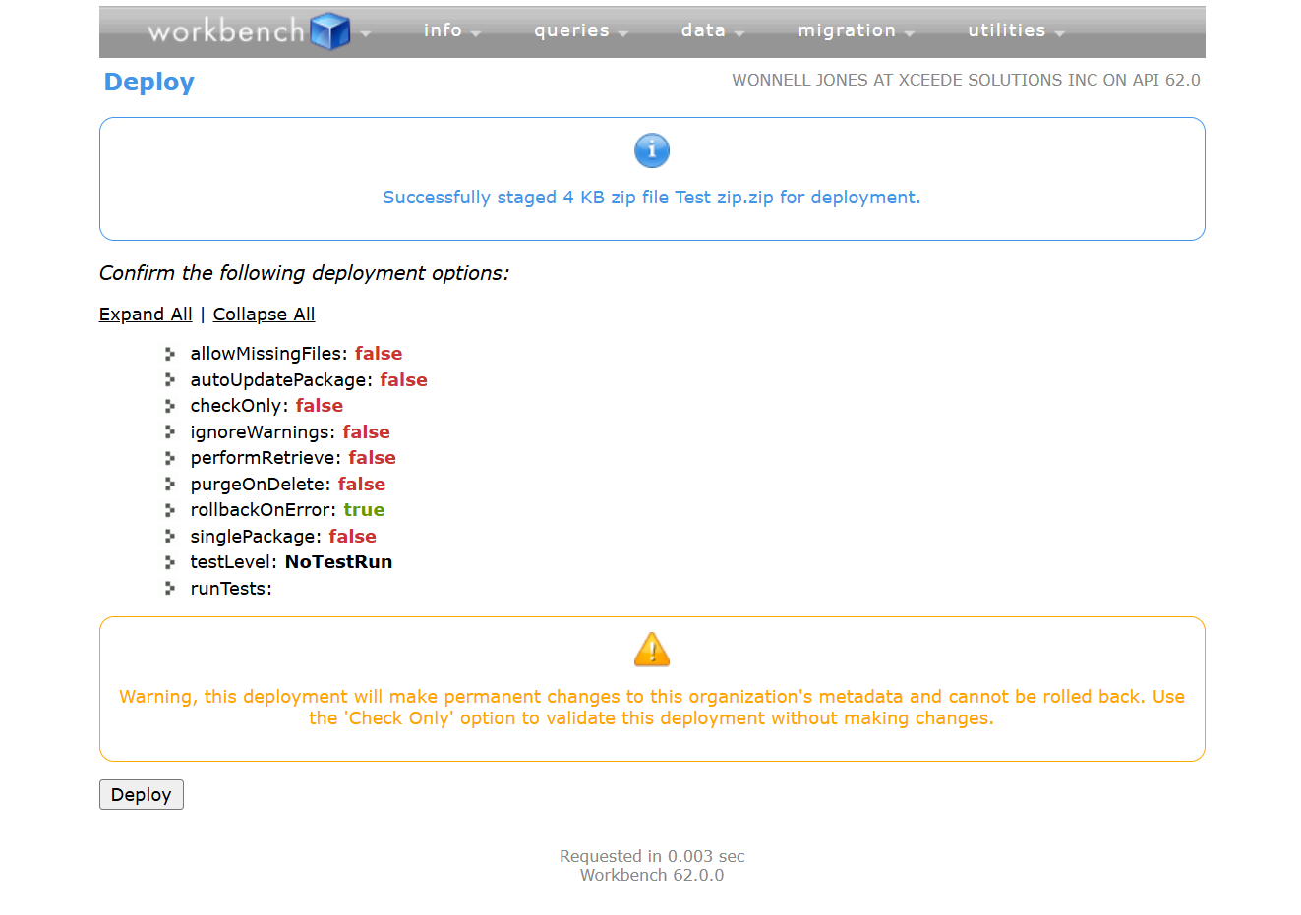The height and width of the screenshot is (915, 1301).
Task: Click the Collapse All link
Action: pyautogui.click(x=264, y=315)
